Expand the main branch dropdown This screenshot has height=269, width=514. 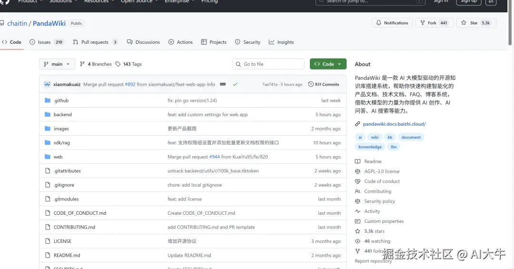(x=57, y=64)
